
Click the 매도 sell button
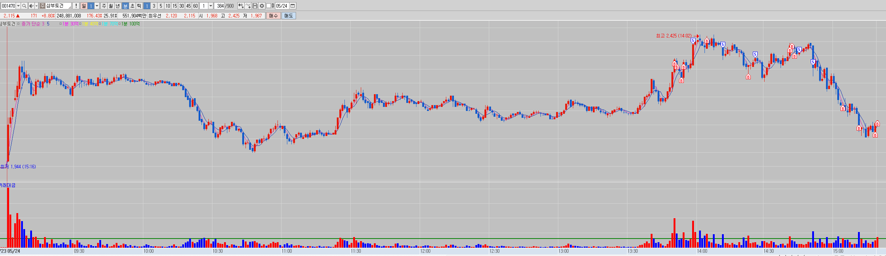tap(288, 16)
